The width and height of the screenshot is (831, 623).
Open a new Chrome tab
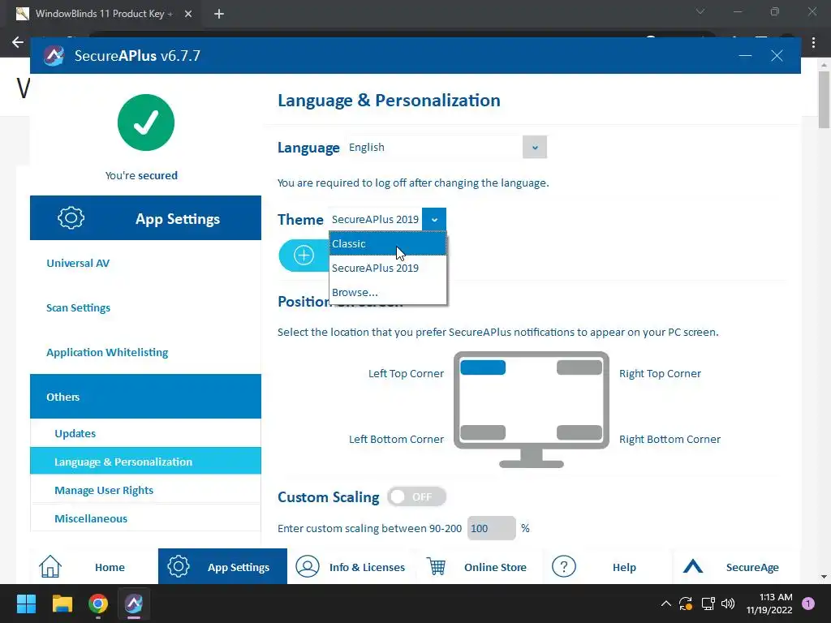[x=219, y=14]
